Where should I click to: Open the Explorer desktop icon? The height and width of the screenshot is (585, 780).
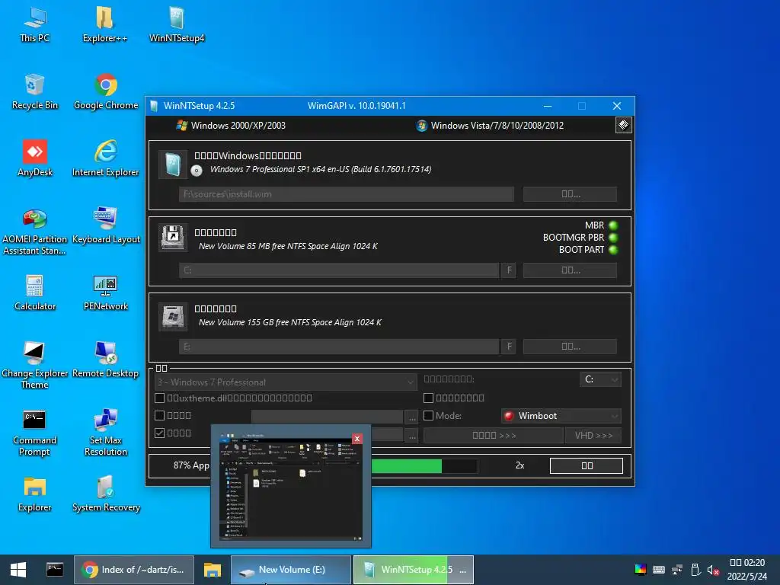[x=35, y=494]
